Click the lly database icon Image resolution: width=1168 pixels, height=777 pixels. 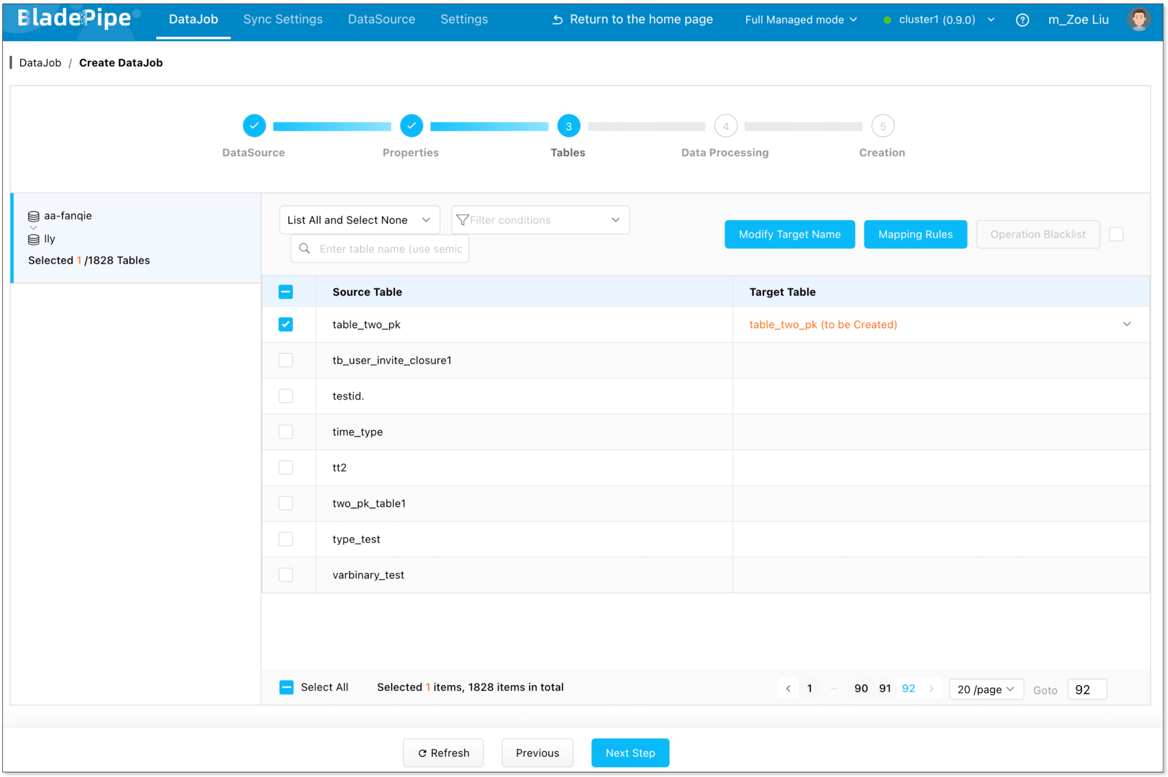(34, 239)
